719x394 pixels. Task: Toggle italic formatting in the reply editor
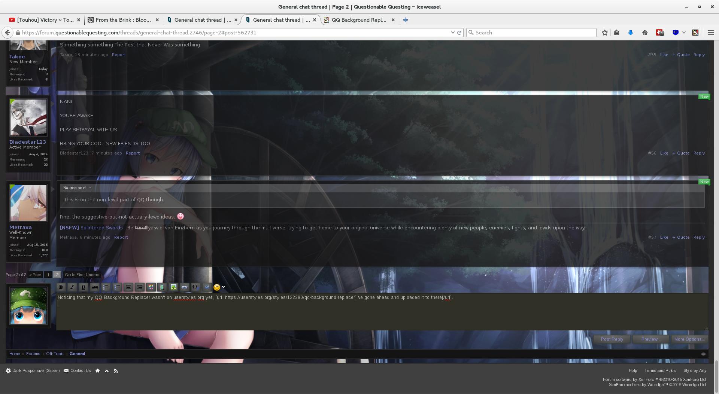pos(72,287)
